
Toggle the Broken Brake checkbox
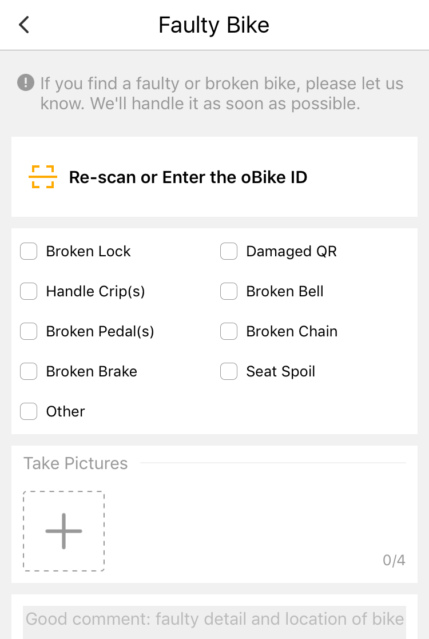(x=29, y=371)
